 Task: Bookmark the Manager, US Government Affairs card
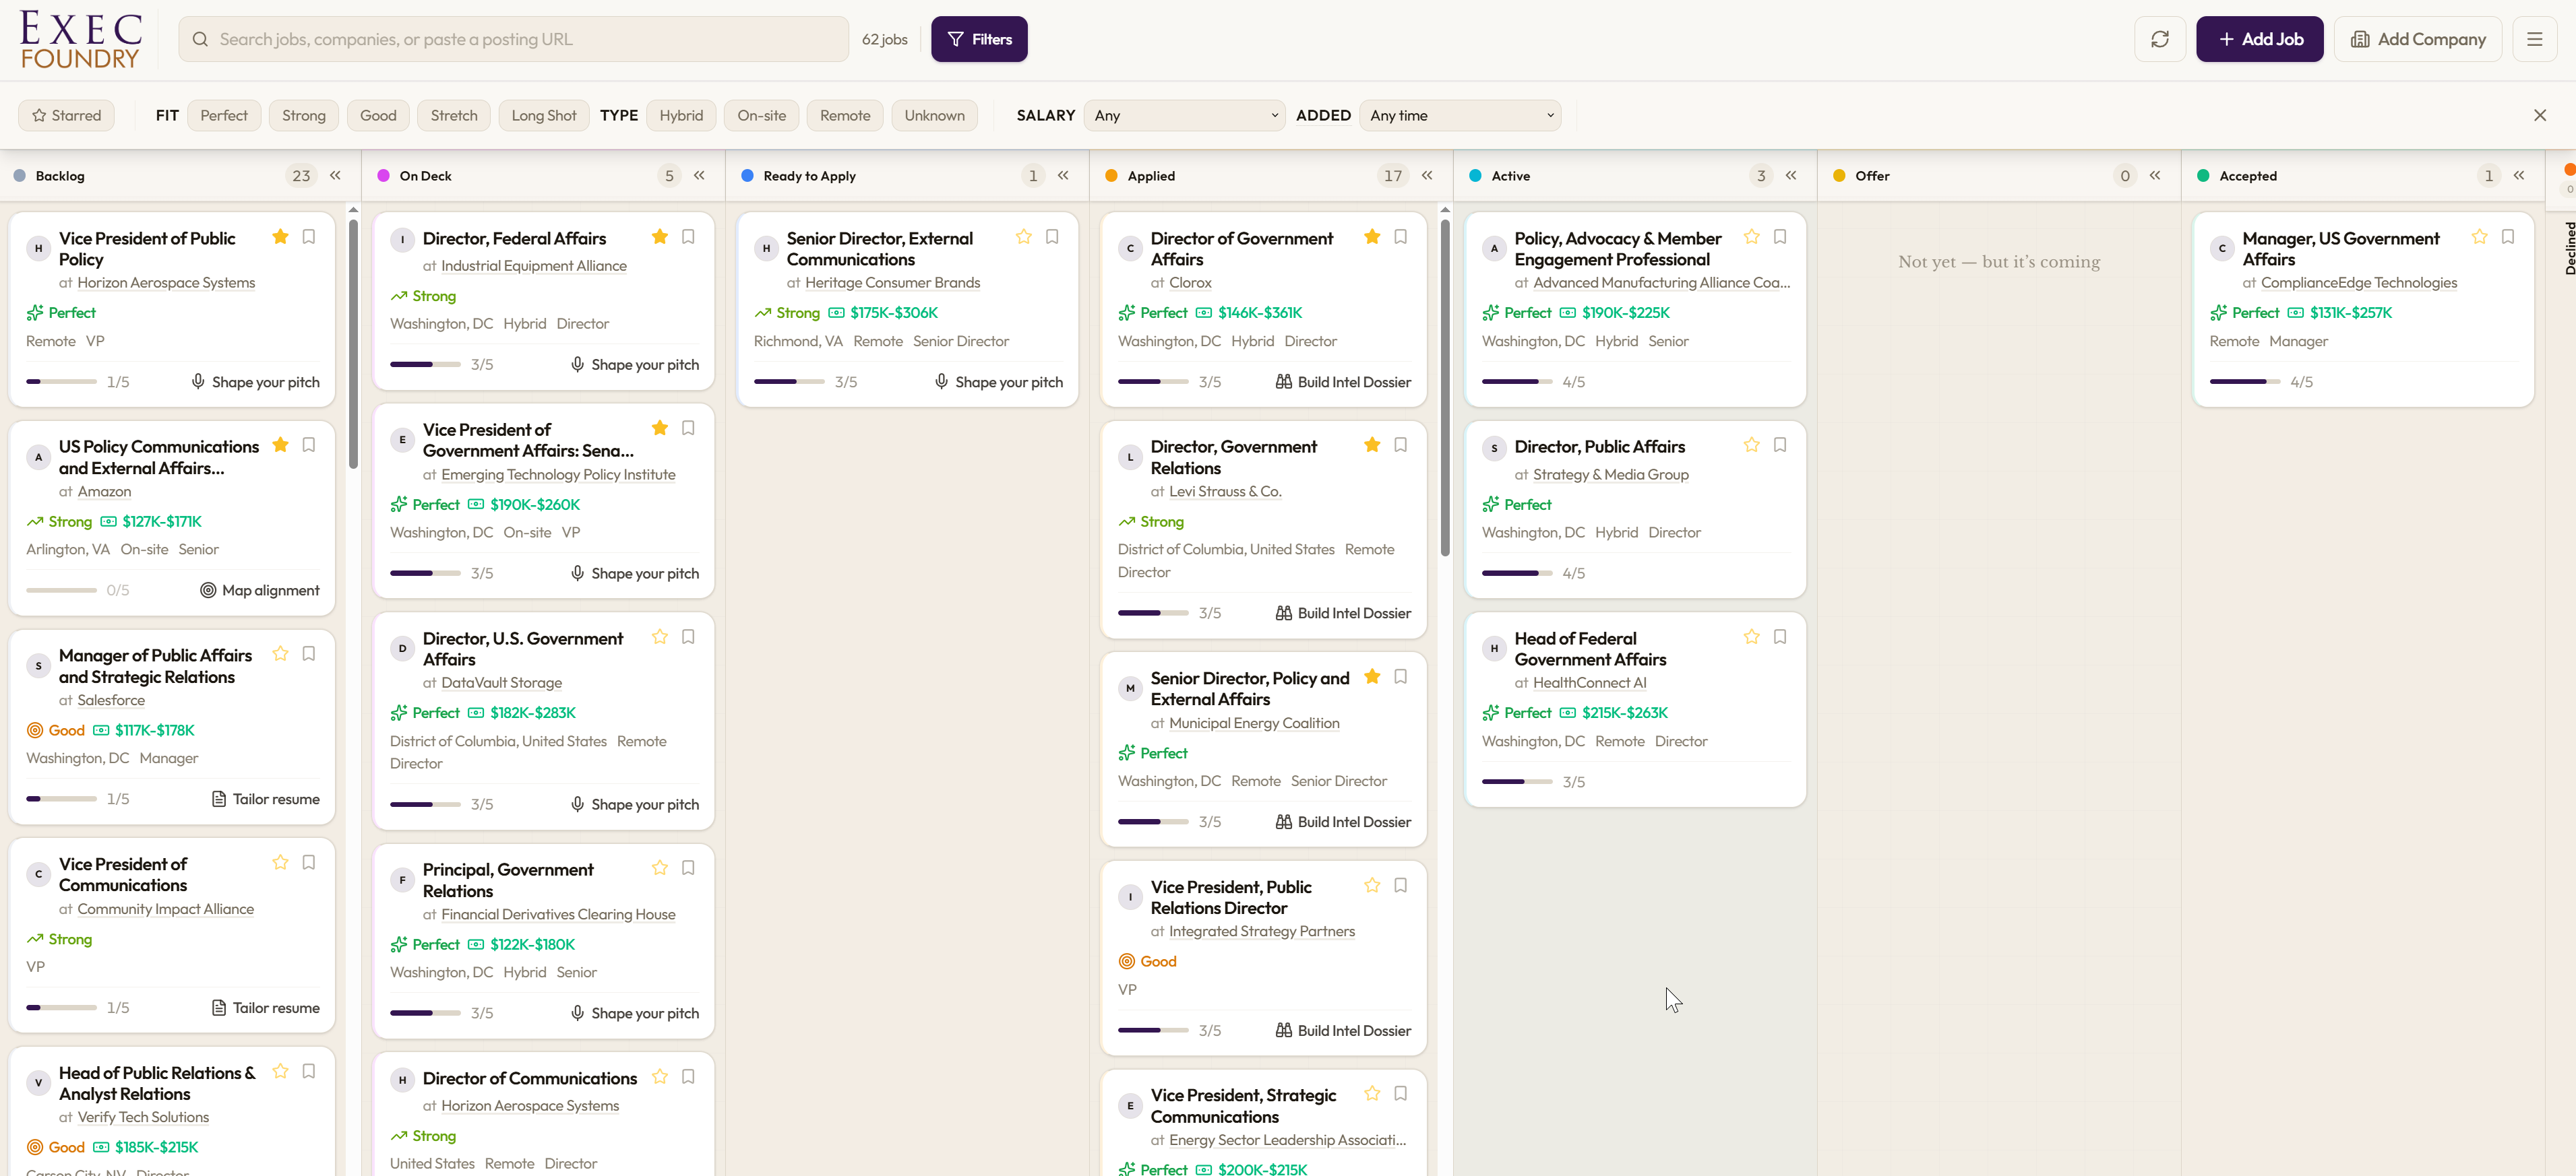point(2507,237)
